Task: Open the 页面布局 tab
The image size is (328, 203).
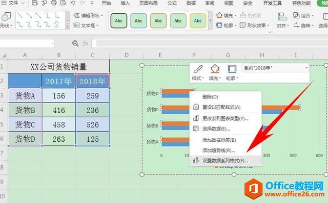Action: tap(148, 3)
